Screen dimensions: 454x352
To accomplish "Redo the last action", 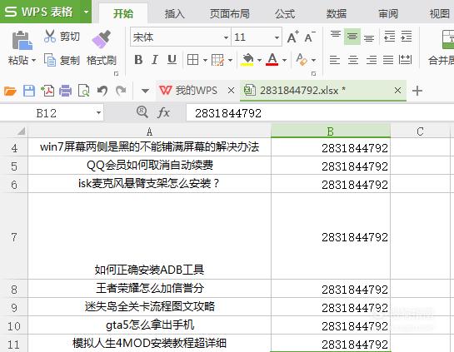I will tap(121, 91).
